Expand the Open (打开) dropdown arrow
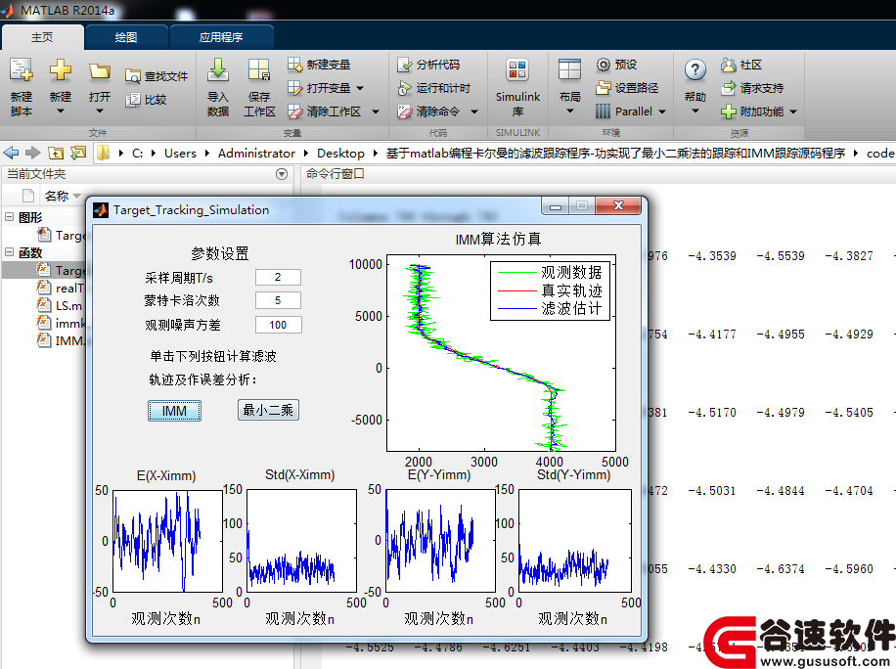 pos(100,111)
